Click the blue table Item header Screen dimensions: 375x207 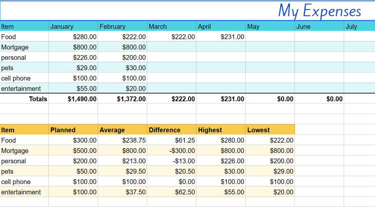point(24,26)
